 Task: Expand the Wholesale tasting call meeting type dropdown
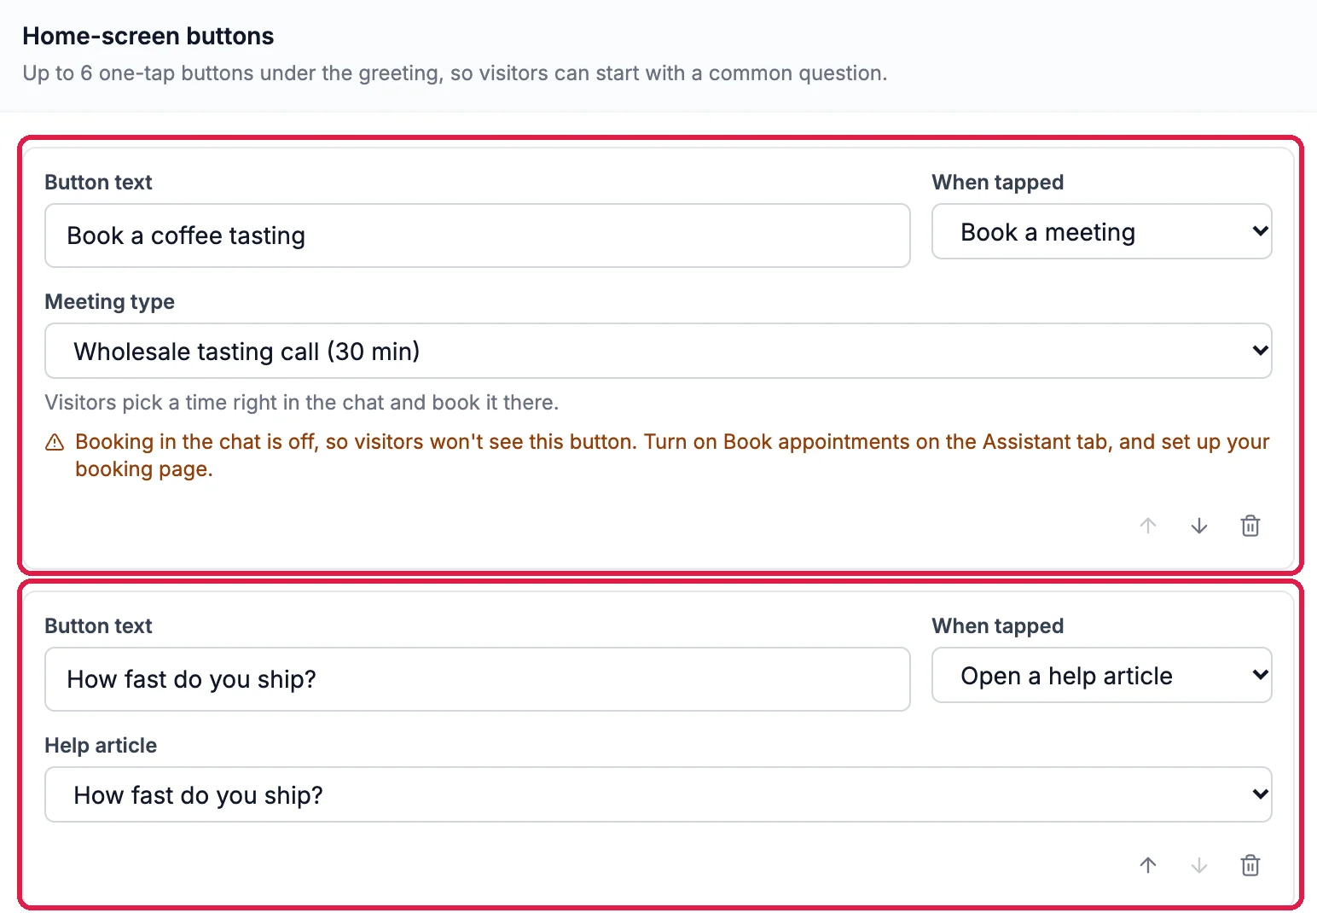click(658, 351)
